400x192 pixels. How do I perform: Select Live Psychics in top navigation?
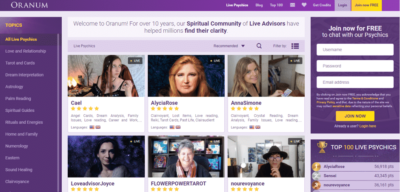(237, 5)
